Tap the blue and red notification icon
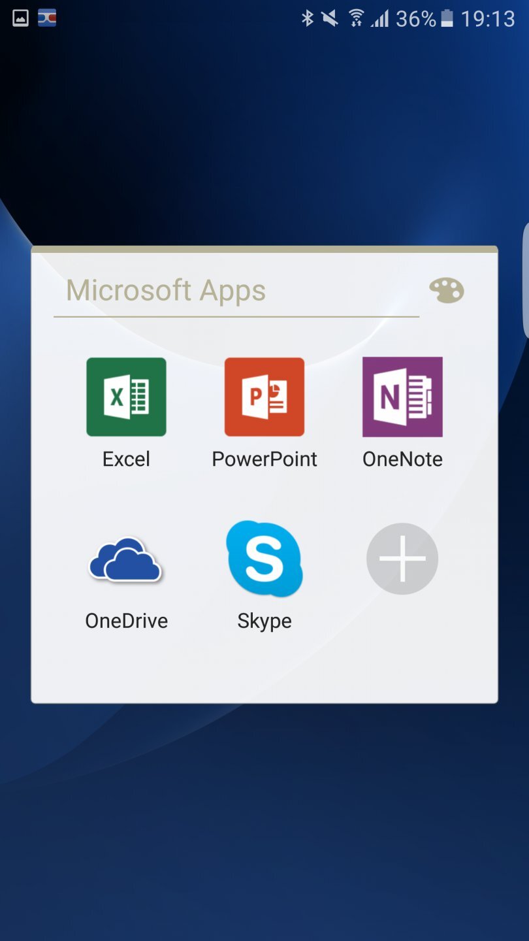 (x=47, y=18)
